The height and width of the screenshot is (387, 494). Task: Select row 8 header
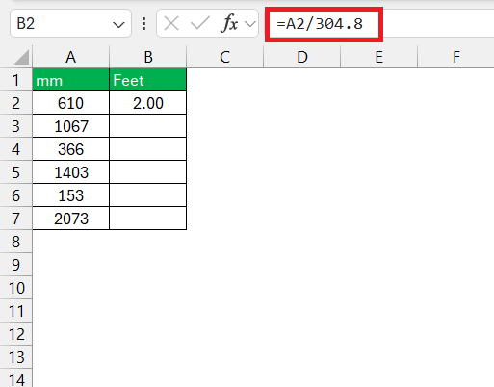(16, 242)
